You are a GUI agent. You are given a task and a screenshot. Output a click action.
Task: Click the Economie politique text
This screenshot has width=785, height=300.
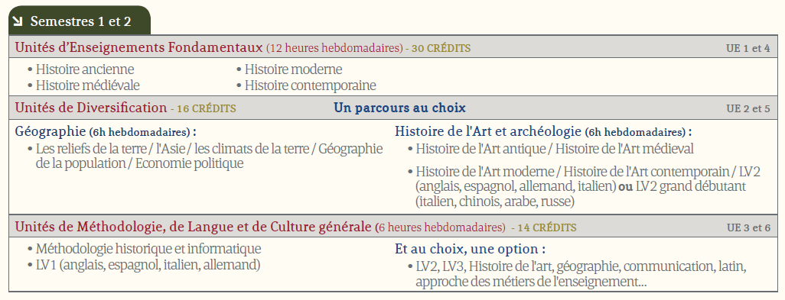click(189, 163)
